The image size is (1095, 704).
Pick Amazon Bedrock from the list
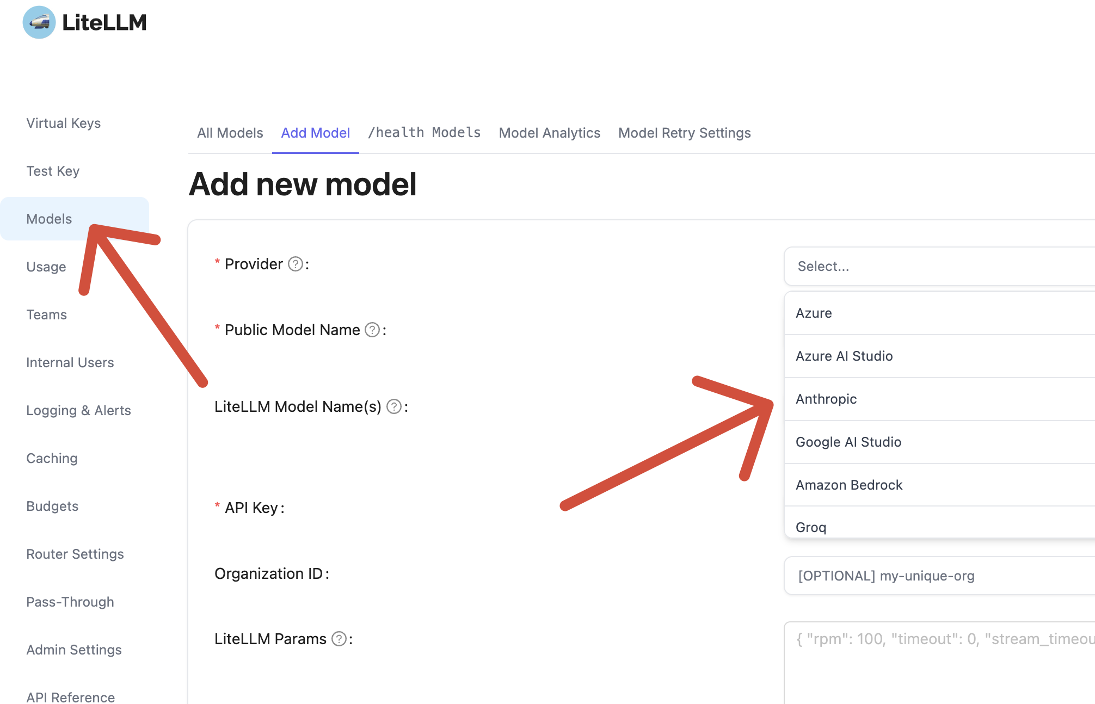(x=849, y=485)
